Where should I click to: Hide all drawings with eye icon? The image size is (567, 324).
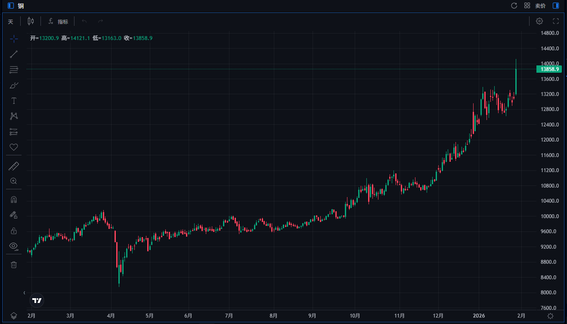click(14, 246)
